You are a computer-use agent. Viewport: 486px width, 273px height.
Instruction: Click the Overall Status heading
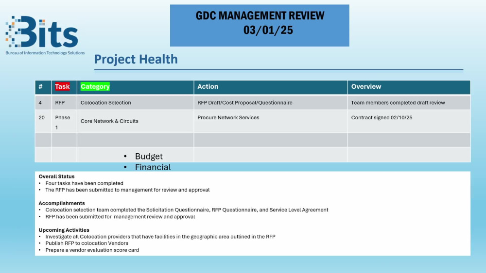(x=56, y=177)
